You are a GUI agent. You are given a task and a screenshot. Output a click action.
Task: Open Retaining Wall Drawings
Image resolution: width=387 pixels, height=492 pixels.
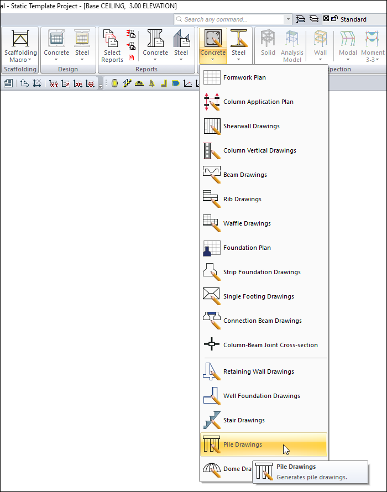[263, 371]
